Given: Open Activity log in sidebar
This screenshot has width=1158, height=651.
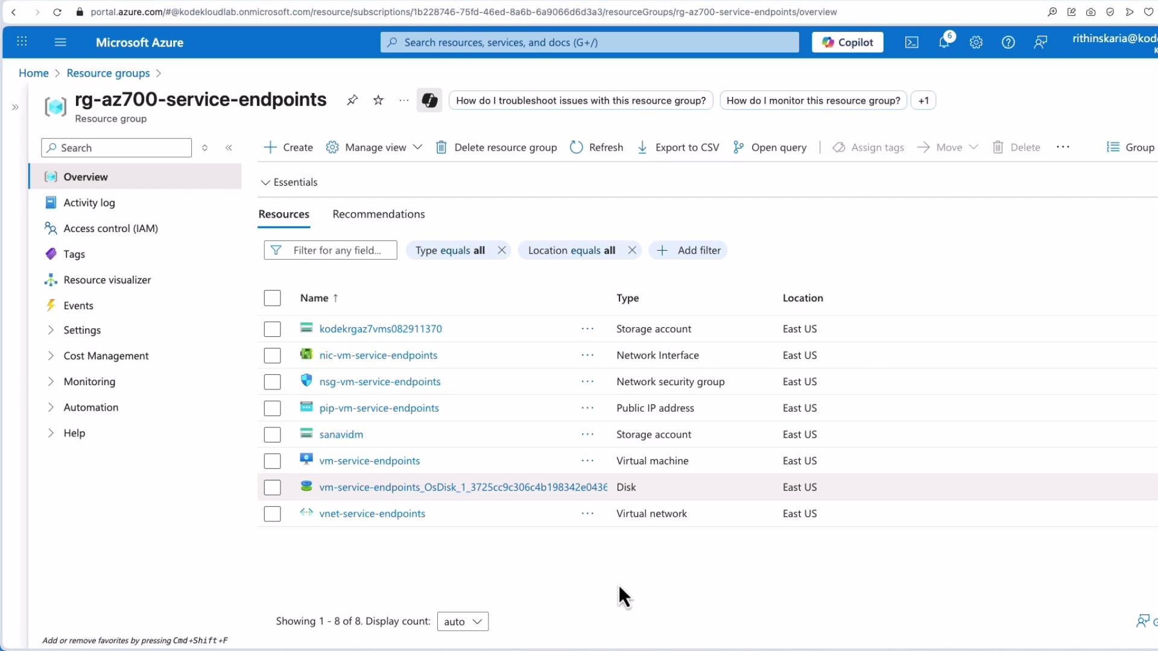Looking at the screenshot, I should tap(89, 203).
